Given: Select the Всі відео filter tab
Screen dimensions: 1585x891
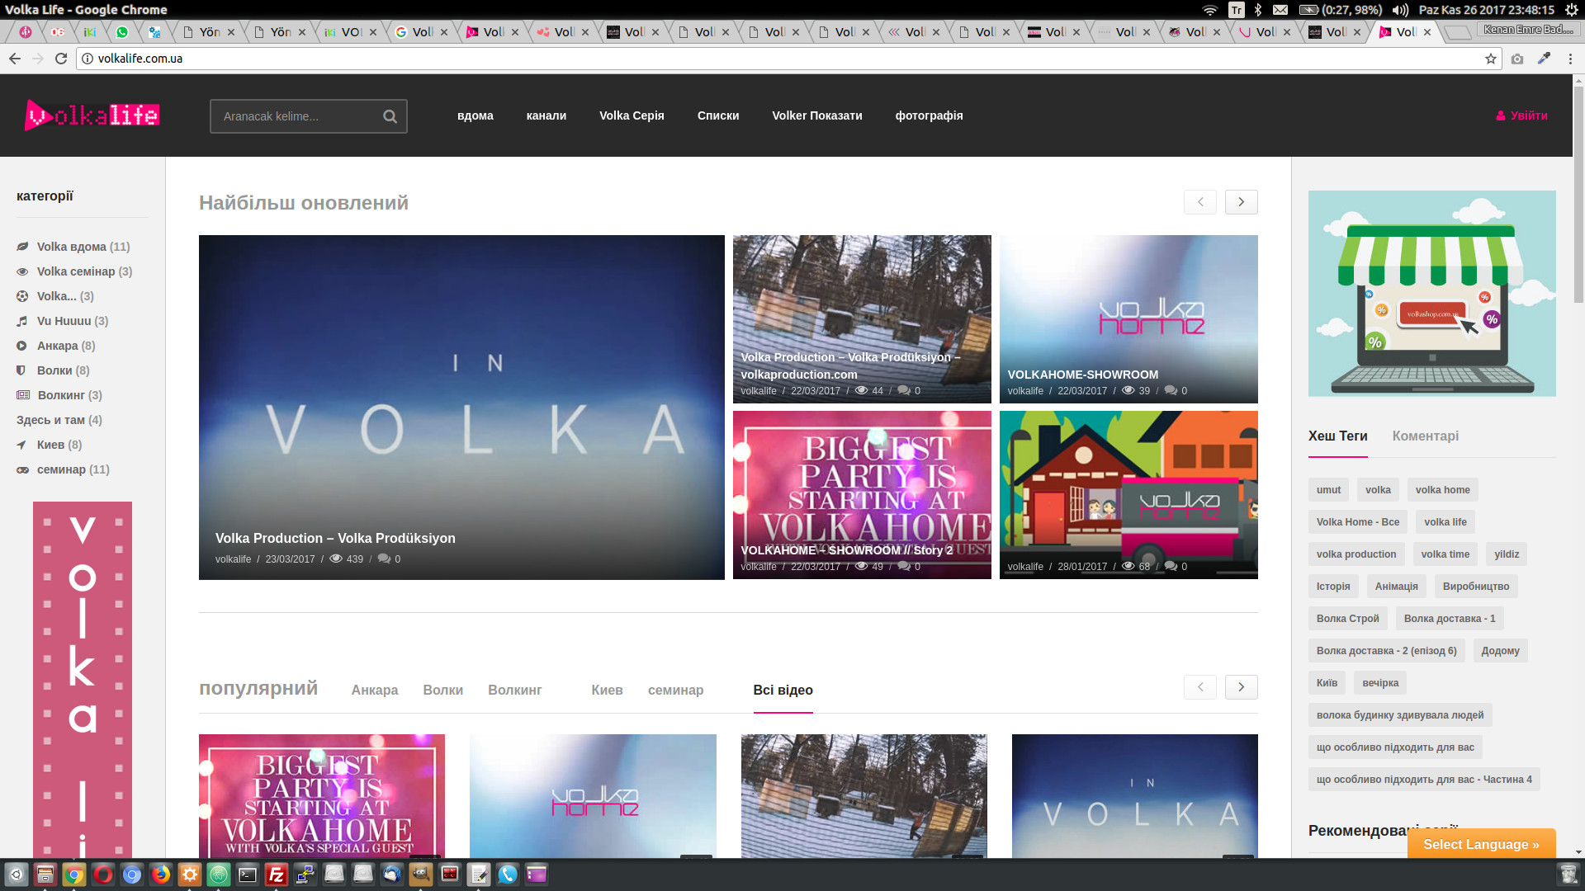Looking at the screenshot, I should [783, 690].
